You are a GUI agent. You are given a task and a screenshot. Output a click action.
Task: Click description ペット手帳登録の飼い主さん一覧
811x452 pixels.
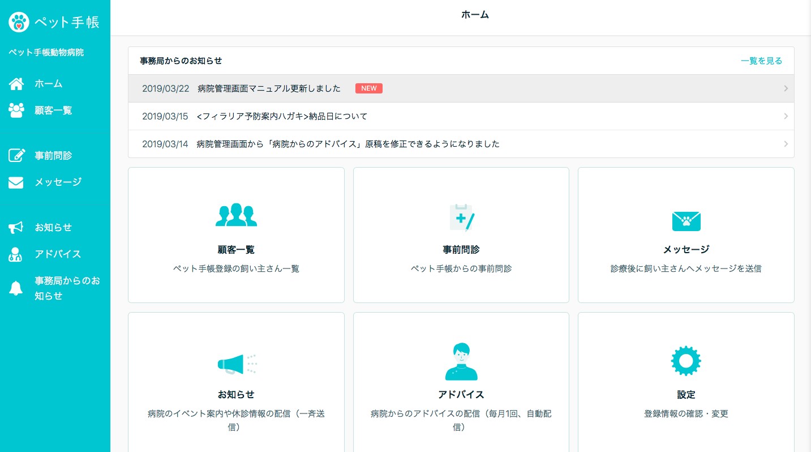click(x=236, y=268)
